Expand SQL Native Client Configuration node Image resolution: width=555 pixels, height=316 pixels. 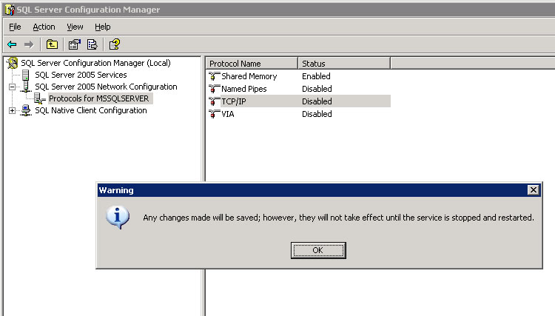[x=13, y=111]
